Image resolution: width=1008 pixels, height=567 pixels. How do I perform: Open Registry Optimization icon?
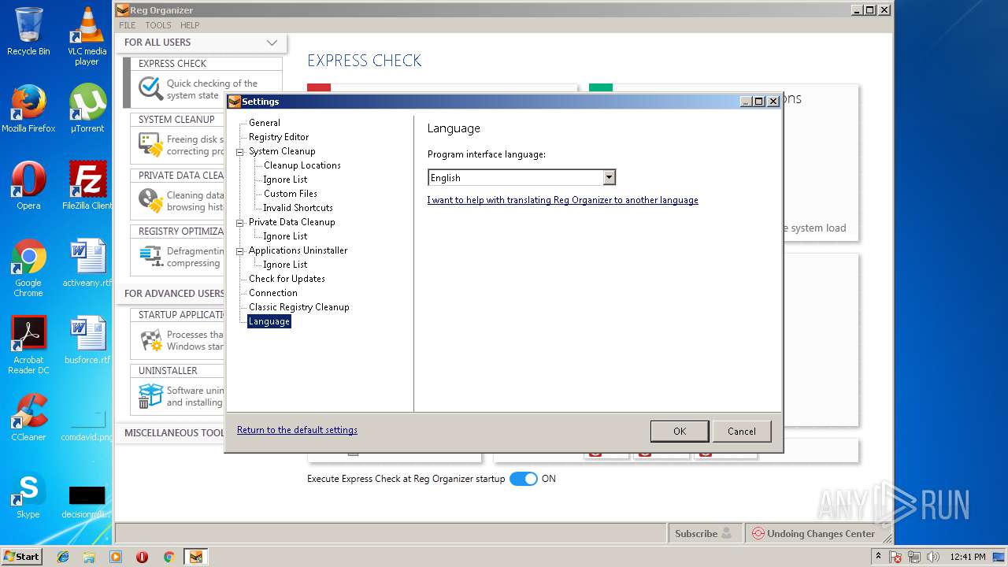click(x=150, y=257)
